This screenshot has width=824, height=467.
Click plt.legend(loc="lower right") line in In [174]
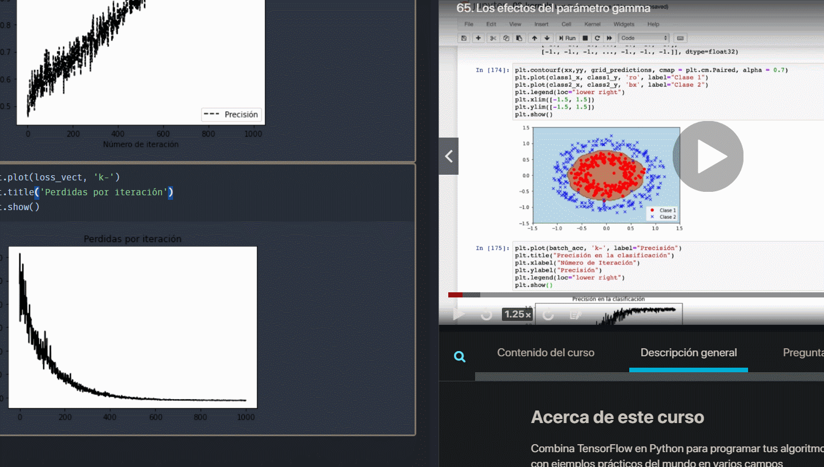click(570, 92)
